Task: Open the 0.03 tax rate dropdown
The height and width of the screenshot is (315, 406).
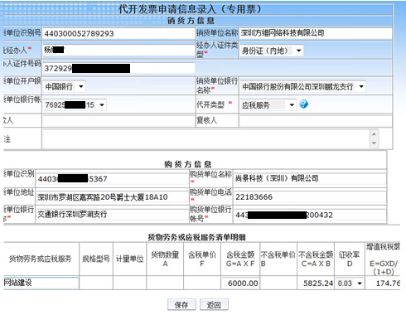Action: pyautogui.click(x=350, y=283)
